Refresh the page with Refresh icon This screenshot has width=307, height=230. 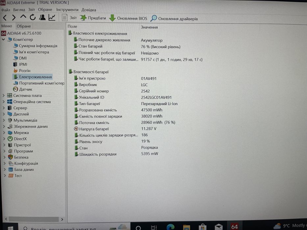pyautogui.click(x=33, y=17)
